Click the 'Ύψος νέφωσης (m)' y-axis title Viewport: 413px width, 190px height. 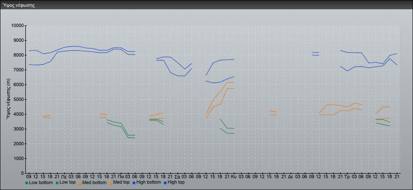9,99
